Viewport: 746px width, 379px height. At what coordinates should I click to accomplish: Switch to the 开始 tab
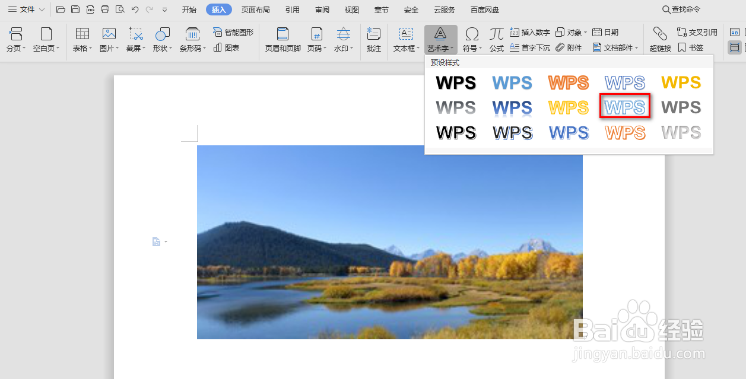pos(189,9)
